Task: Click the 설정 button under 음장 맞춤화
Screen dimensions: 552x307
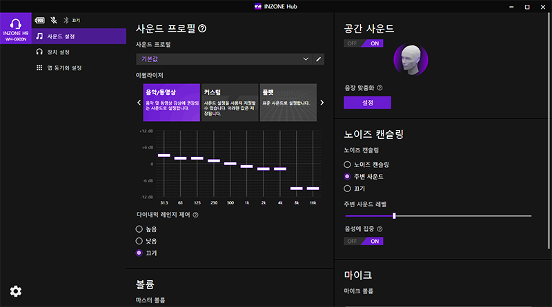Action: [367, 103]
